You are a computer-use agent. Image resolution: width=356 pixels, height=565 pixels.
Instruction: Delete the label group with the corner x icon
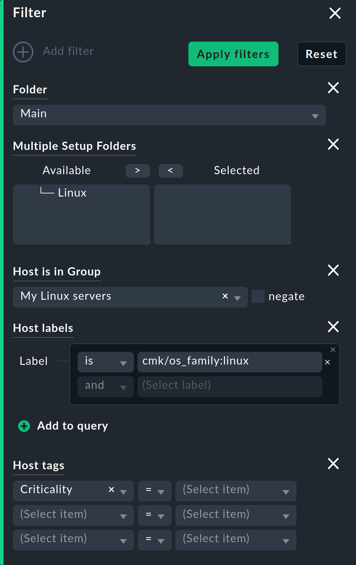click(x=333, y=350)
